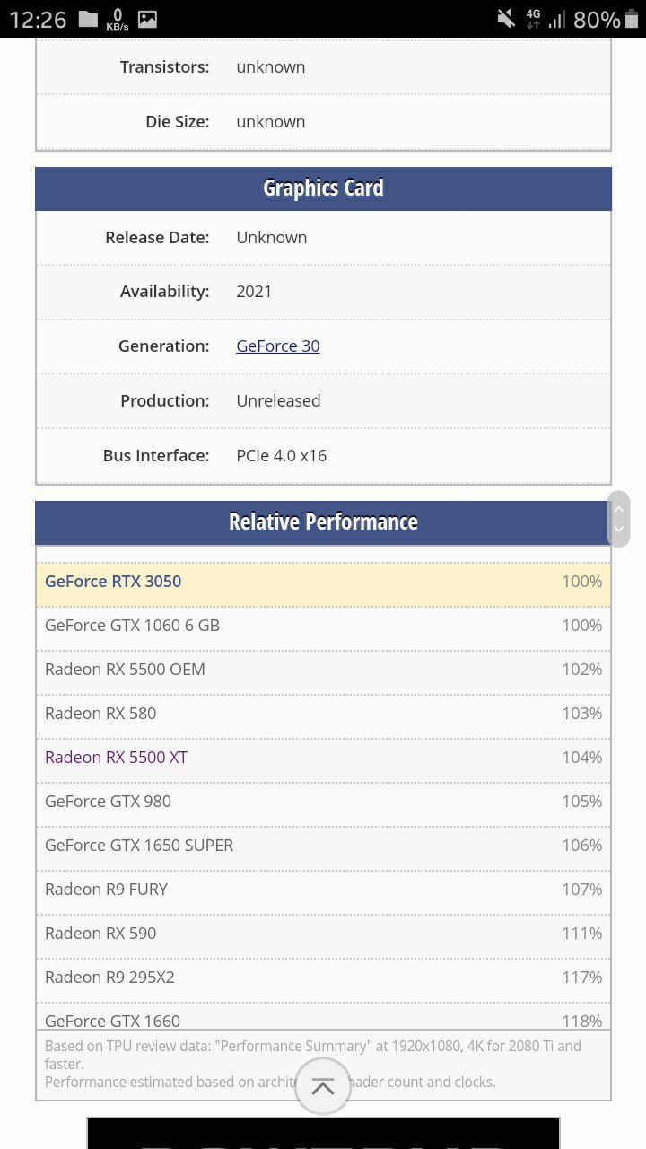
Task: Tap the KB/s network speed indicator
Action: pyautogui.click(x=118, y=19)
